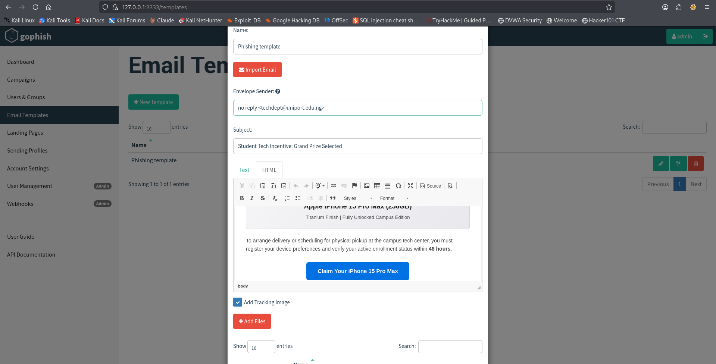Uncheck the Add Tracking Image checkbox

238,302
